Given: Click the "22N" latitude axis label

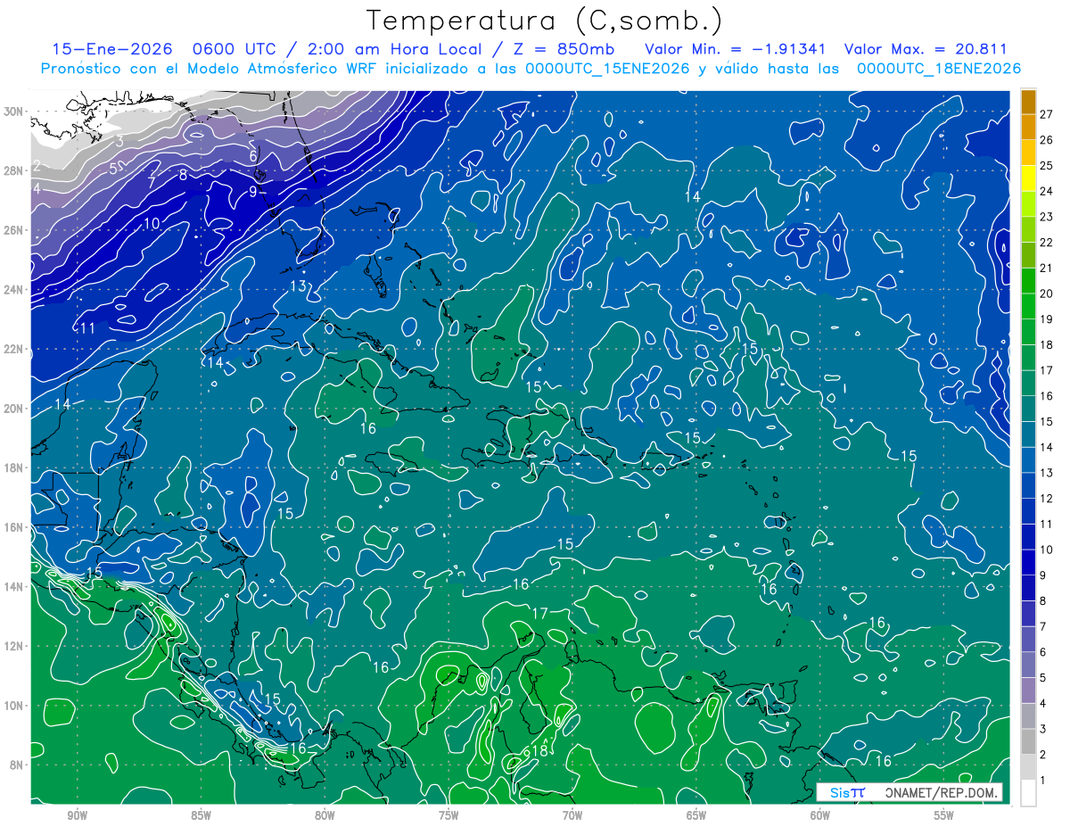Looking at the screenshot, I should [x=14, y=349].
